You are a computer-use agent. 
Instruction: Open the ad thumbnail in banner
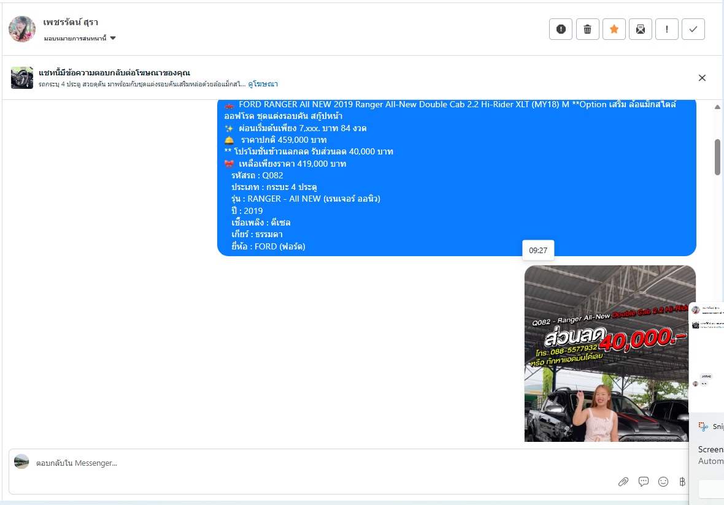pos(22,77)
